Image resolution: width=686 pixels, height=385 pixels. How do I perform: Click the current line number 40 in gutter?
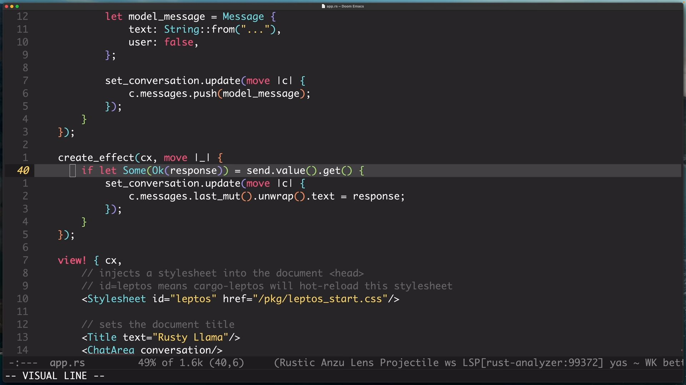23,171
